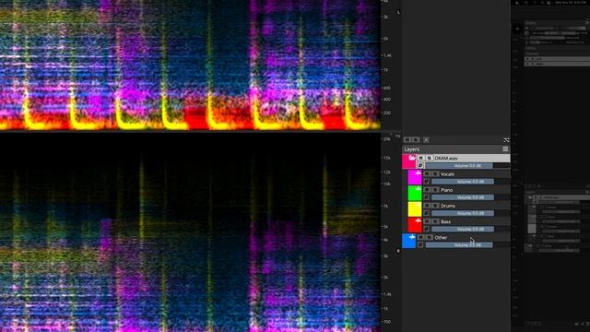Toggle phase invert checkbox for Other layer
Viewport: 590px width, 332px height.
tap(420, 245)
